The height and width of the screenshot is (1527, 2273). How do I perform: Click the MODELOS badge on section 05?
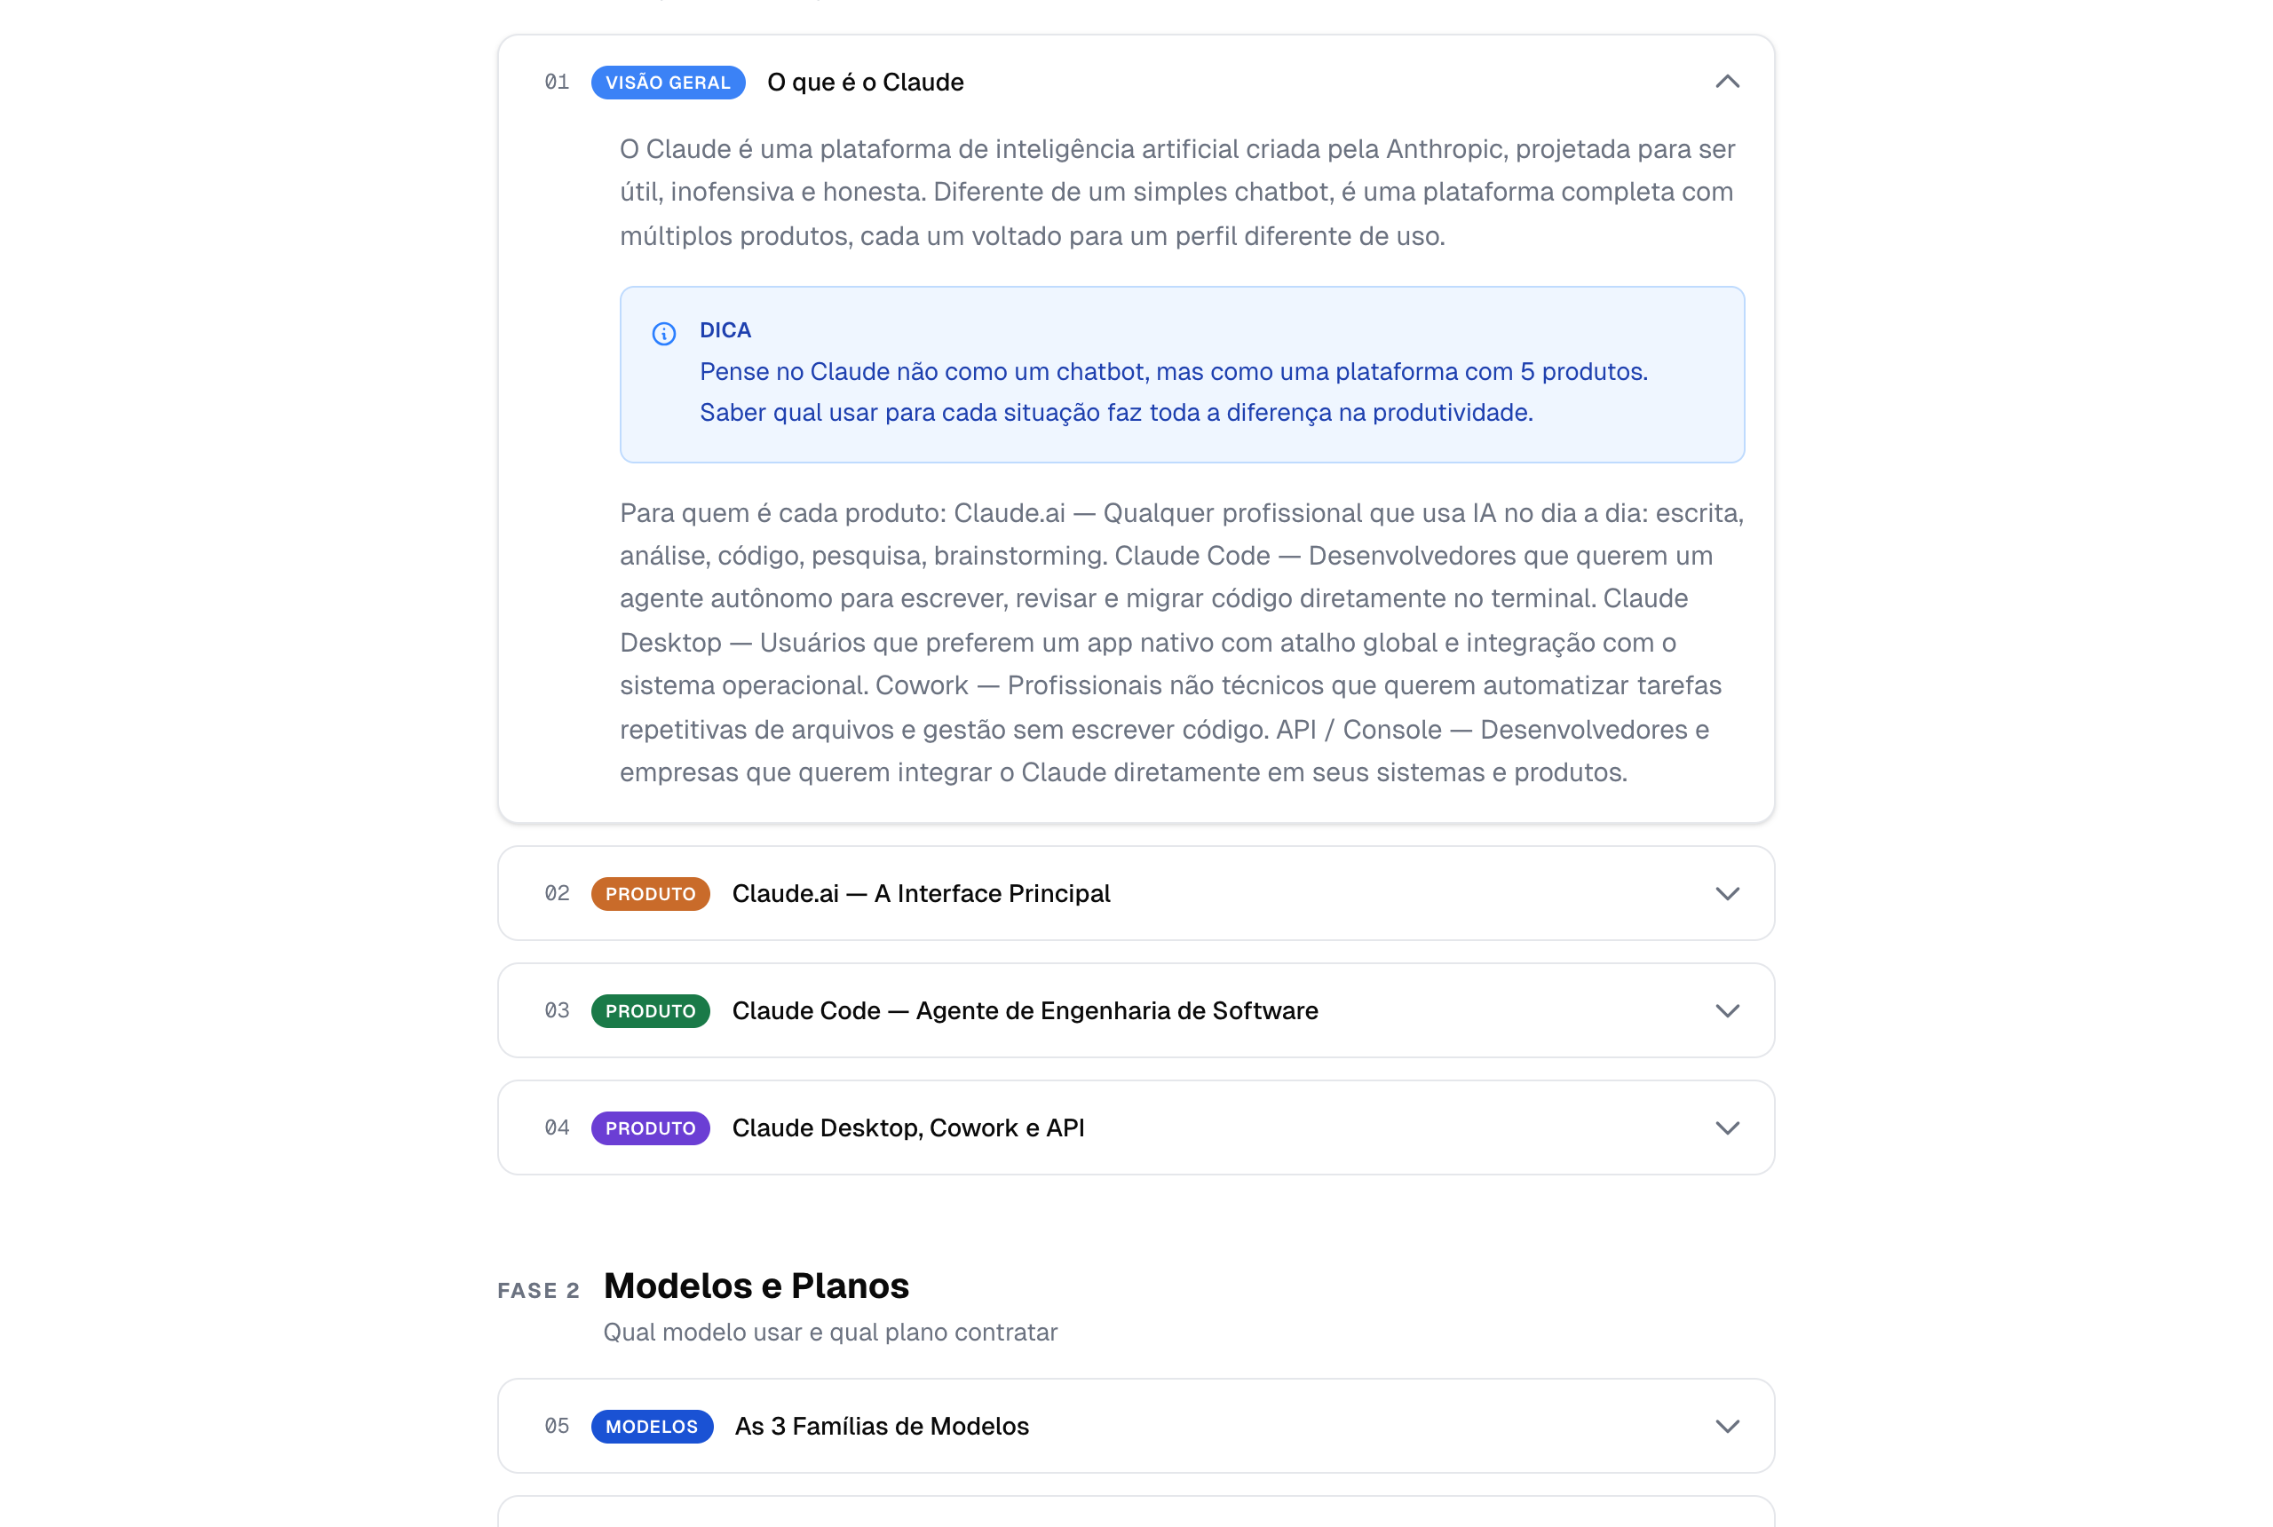tap(652, 1426)
